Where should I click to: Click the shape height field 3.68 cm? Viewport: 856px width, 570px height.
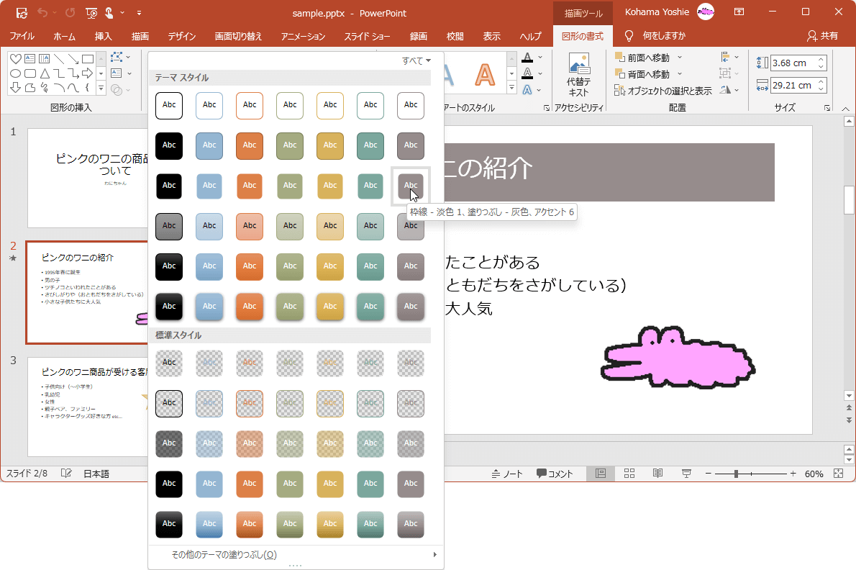[x=793, y=63]
